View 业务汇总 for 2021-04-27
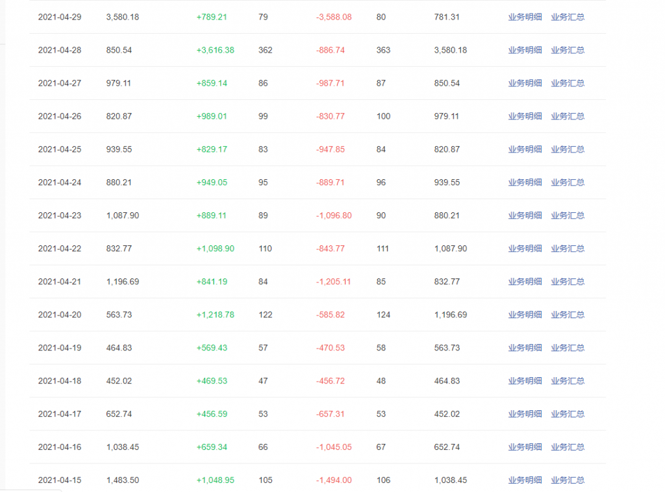The height and width of the screenshot is (492, 665). click(x=568, y=83)
